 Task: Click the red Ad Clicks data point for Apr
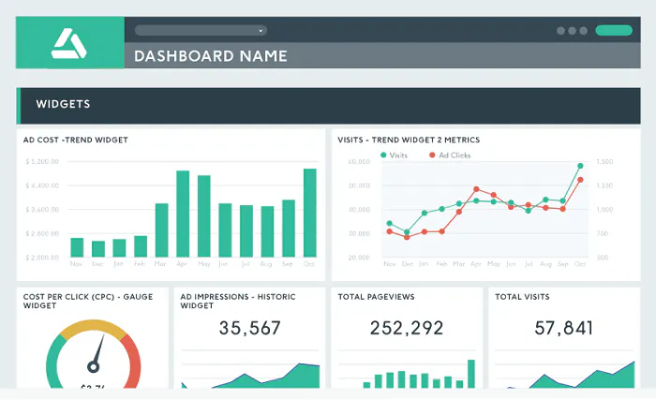pyautogui.click(x=476, y=189)
